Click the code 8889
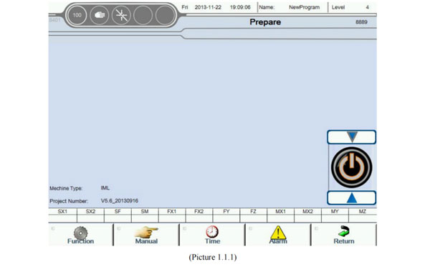This screenshot has width=430, height=267. tap(361, 22)
